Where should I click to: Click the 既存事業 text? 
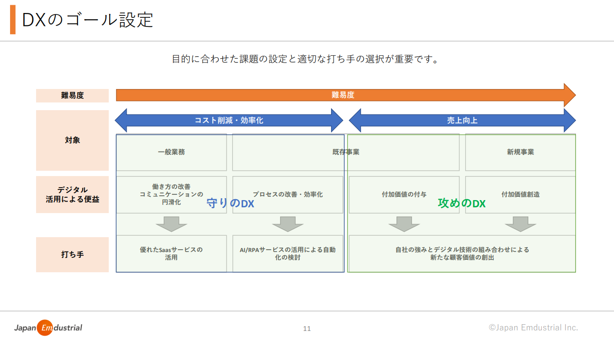(345, 152)
